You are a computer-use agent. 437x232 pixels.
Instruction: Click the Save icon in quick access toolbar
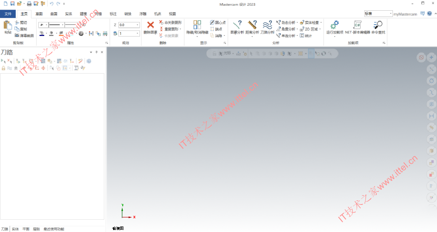coord(12,4)
